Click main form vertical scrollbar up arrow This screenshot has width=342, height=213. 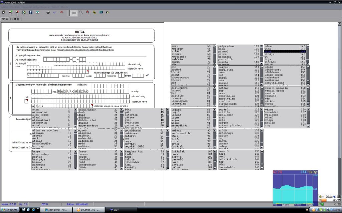click(339, 24)
